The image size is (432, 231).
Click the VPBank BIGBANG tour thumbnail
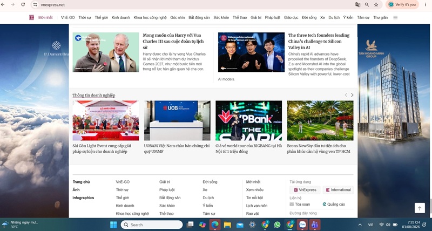pyautogui.click(x=248, y=120)
